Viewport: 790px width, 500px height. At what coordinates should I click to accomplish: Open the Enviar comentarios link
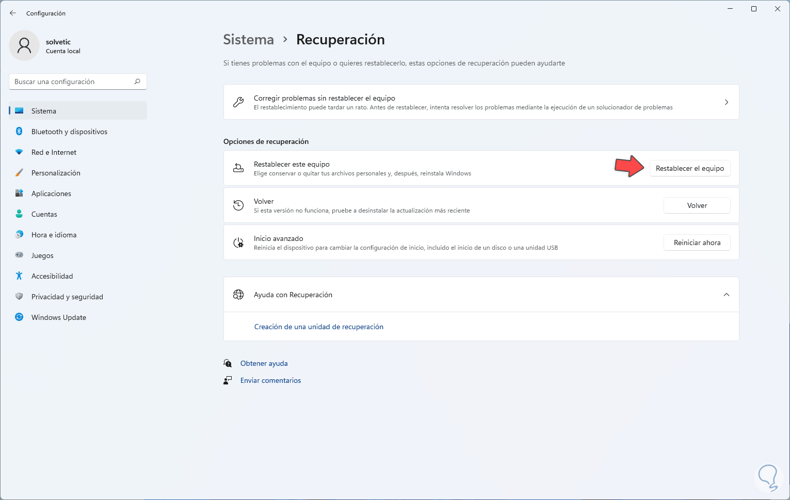point(270,380)
